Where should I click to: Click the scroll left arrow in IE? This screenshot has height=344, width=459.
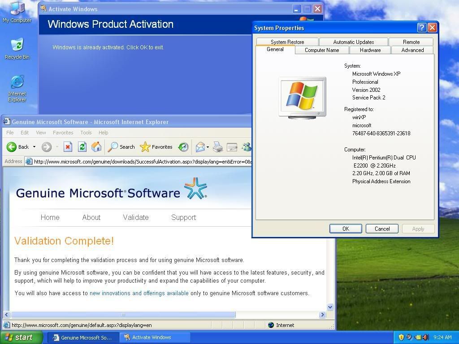[7, 315]
